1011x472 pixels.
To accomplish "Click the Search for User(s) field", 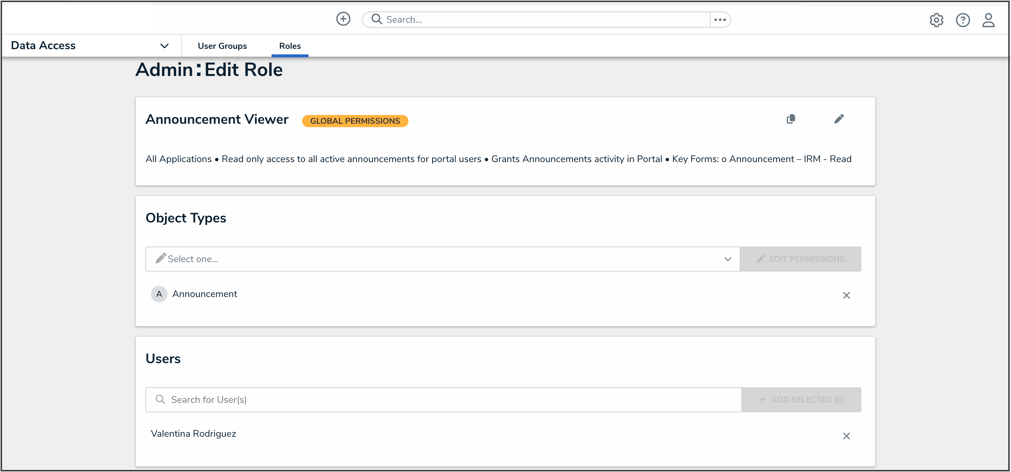I will [443, 399].
